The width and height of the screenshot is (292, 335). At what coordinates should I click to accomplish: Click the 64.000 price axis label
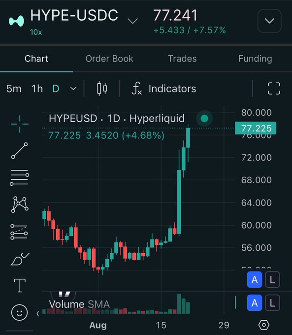(x=257, y=202)
